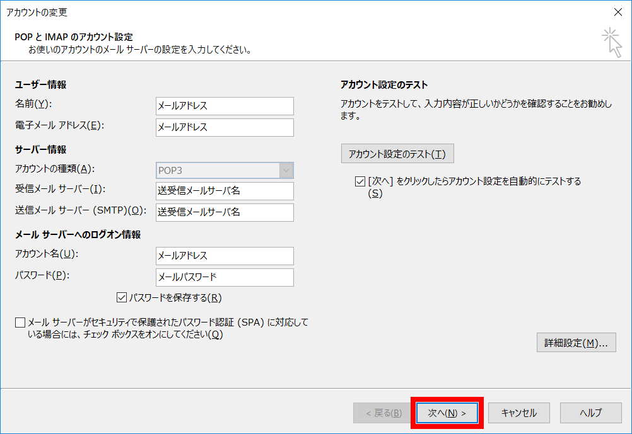
Task: Click the ヘルプ button
Action: click(x=590, y=413)
